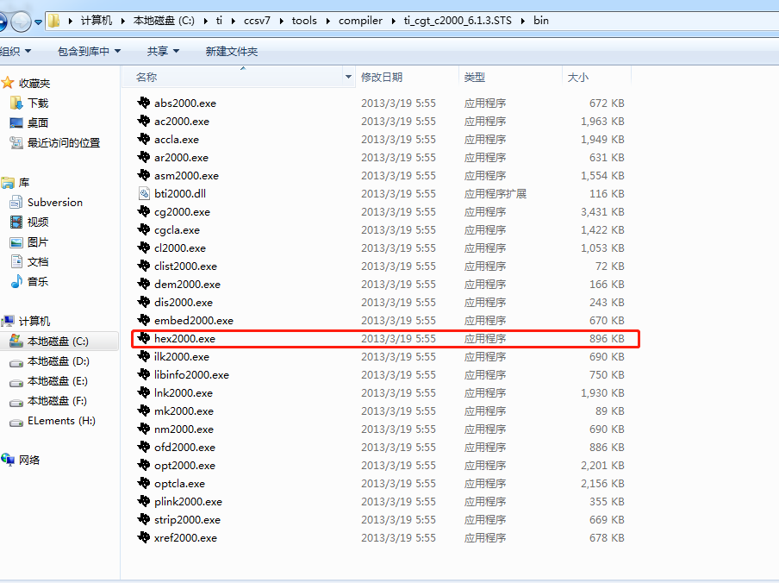This screenshot has width=779, height=583.
Task: Click the abs2000.exe file icon
Action: 144,103
